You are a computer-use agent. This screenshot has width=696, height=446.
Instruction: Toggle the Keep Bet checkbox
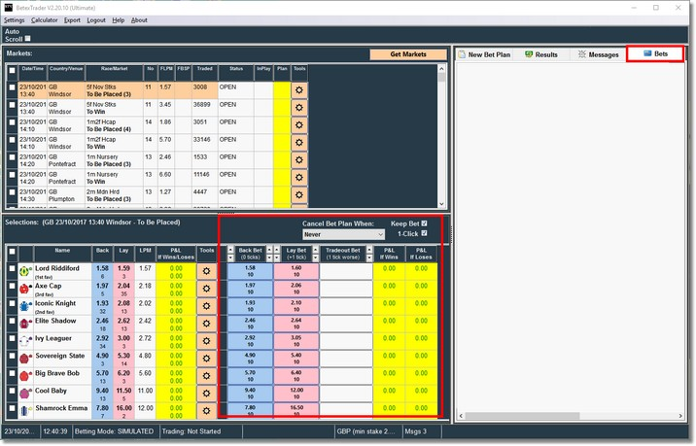point(423,223)
